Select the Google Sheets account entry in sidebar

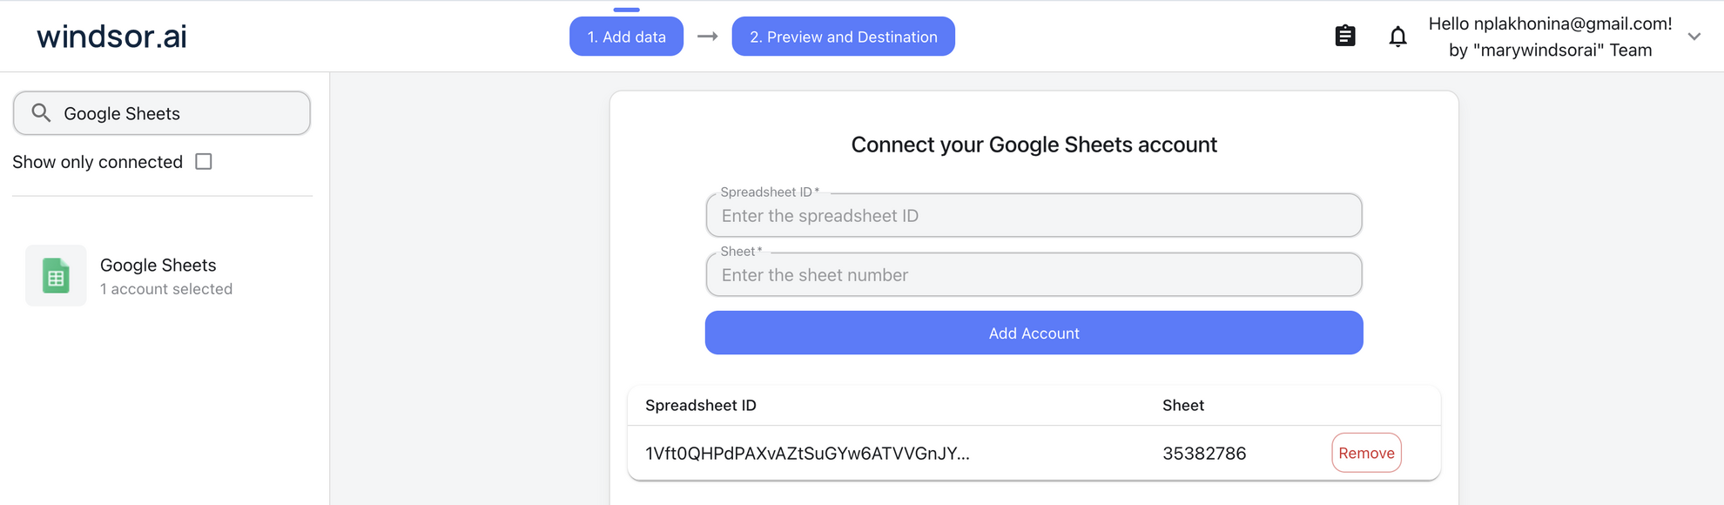click(157, 275)
